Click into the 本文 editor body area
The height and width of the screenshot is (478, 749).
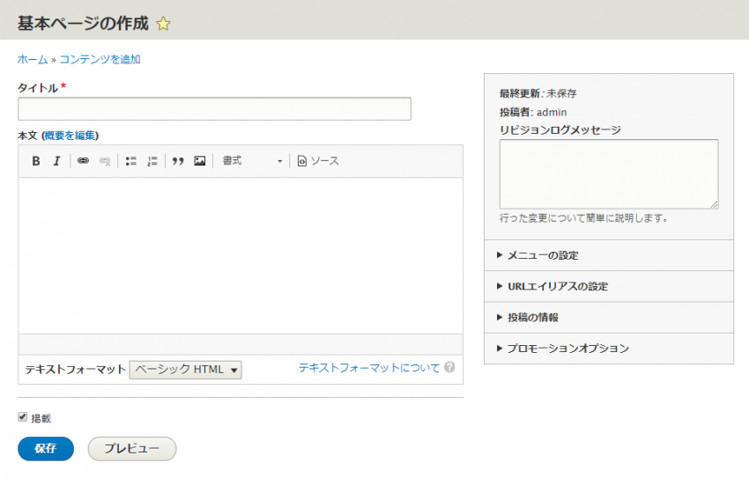(241, 255)
